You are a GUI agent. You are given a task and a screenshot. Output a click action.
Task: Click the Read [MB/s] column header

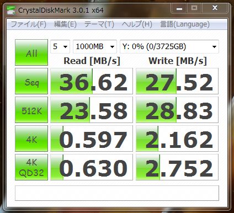click(92, 61)
